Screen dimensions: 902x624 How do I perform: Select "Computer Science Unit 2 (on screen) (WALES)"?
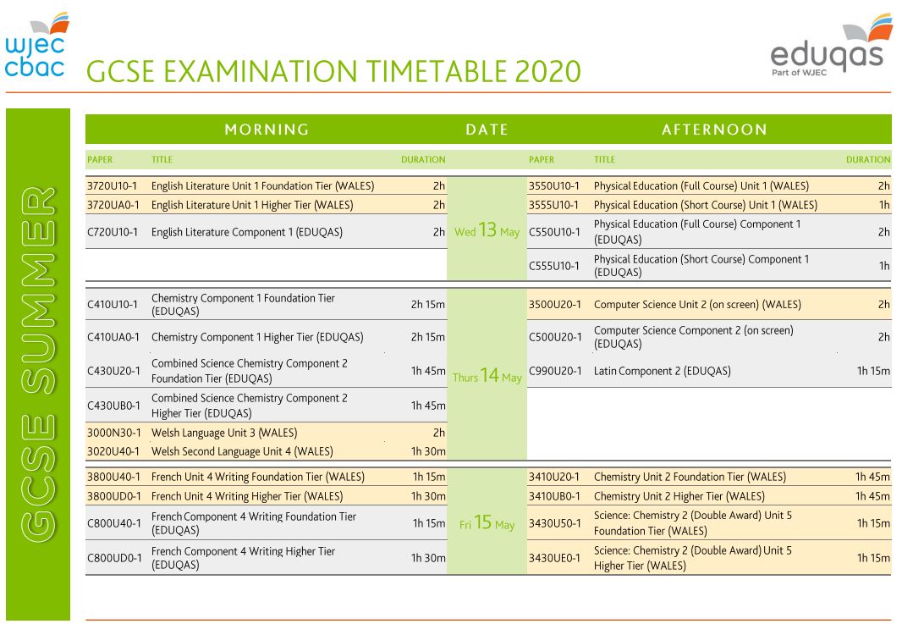click(697, 305)
